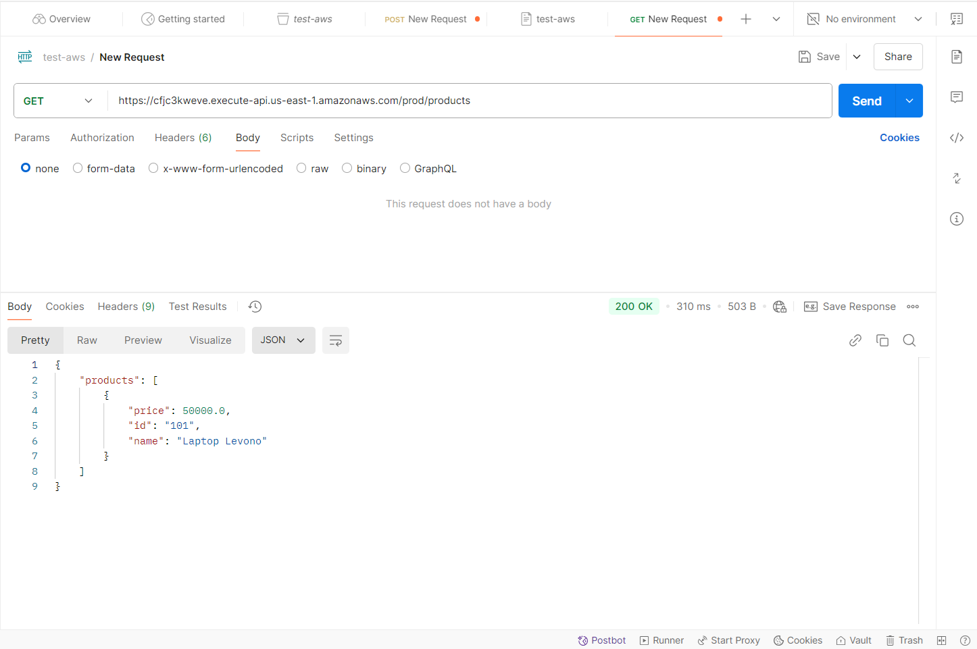The height and width of the screenshot is (649, 977).
Task: Select the none body option
Action: 26,168
